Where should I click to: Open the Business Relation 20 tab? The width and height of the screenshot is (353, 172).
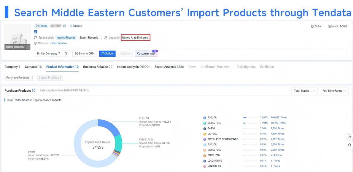coord(98,67)
